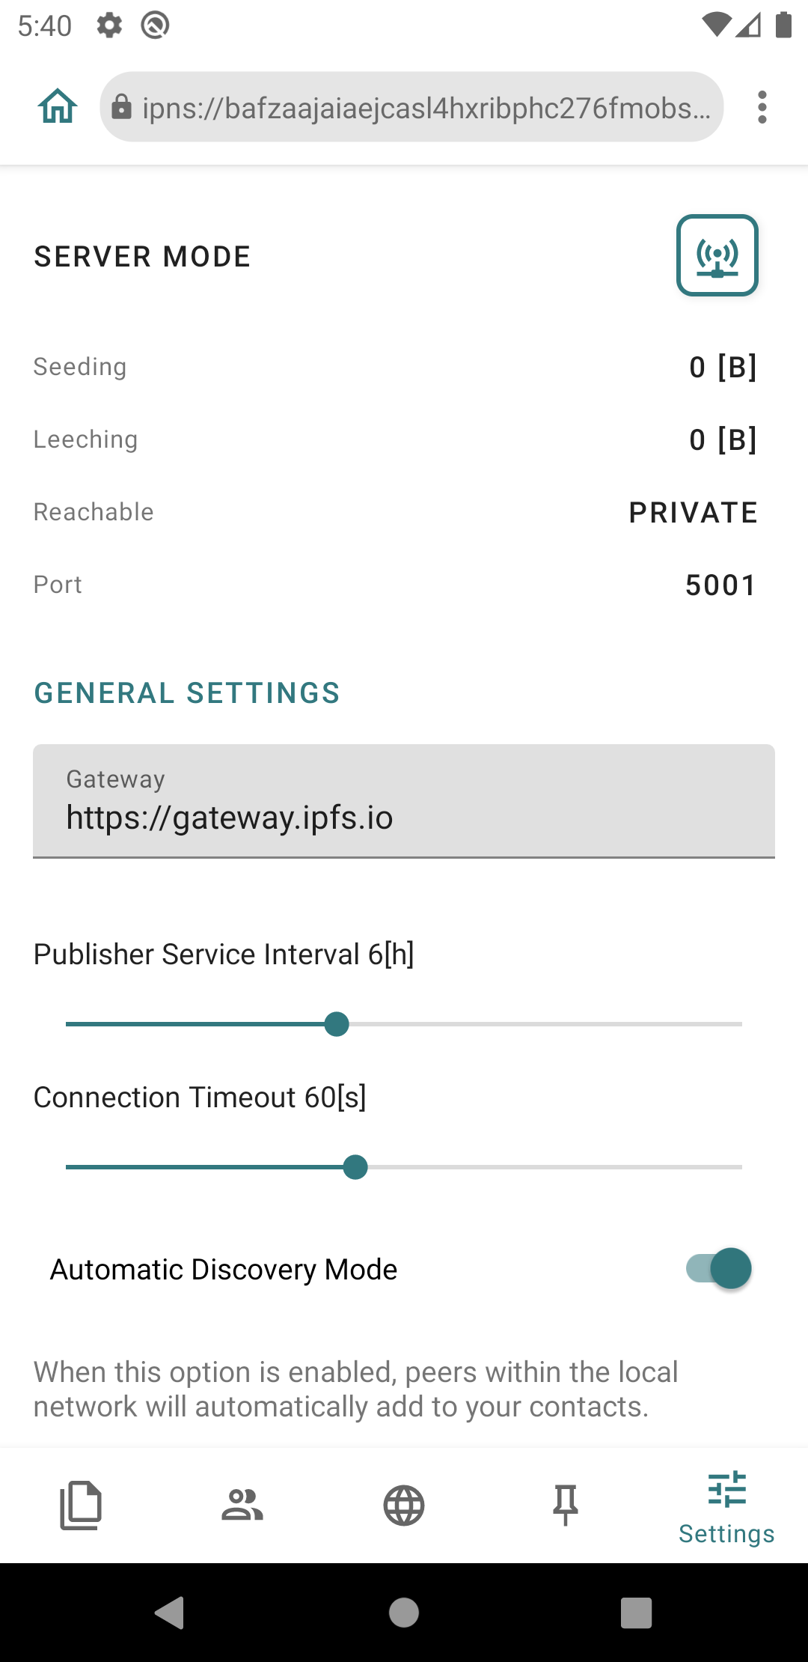Toggle the Server Mode broadcast icon
Screen dimensions: 808x1662
717,256
